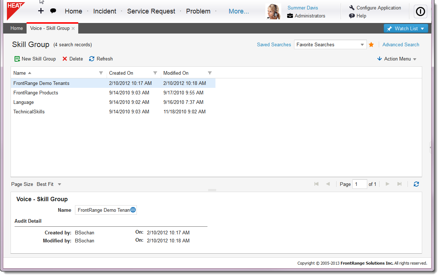The width and height of the screenshot is (440, 277).
Task: Click the orange favorite star icon
Action: [x=371, y=45]
